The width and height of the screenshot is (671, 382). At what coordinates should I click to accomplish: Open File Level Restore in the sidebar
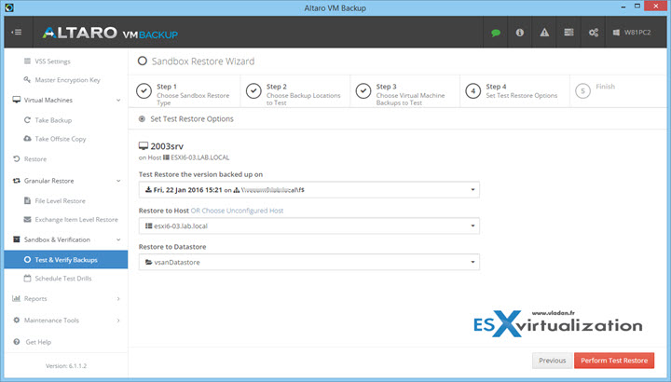[x=60, y=201]
